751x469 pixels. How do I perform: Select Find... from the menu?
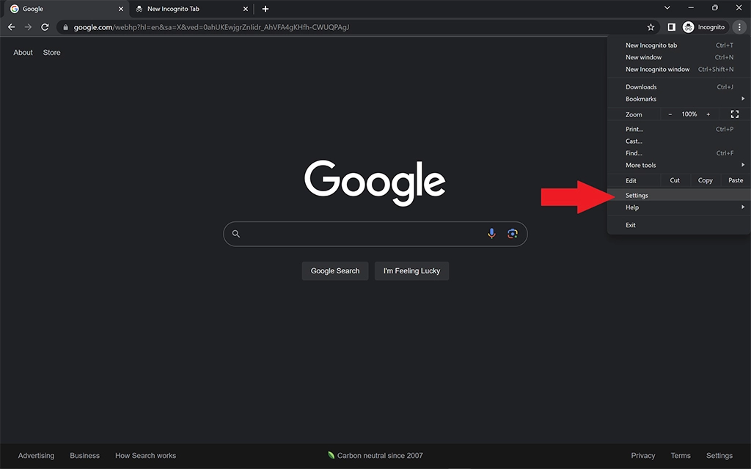click(x=678, y=152)
